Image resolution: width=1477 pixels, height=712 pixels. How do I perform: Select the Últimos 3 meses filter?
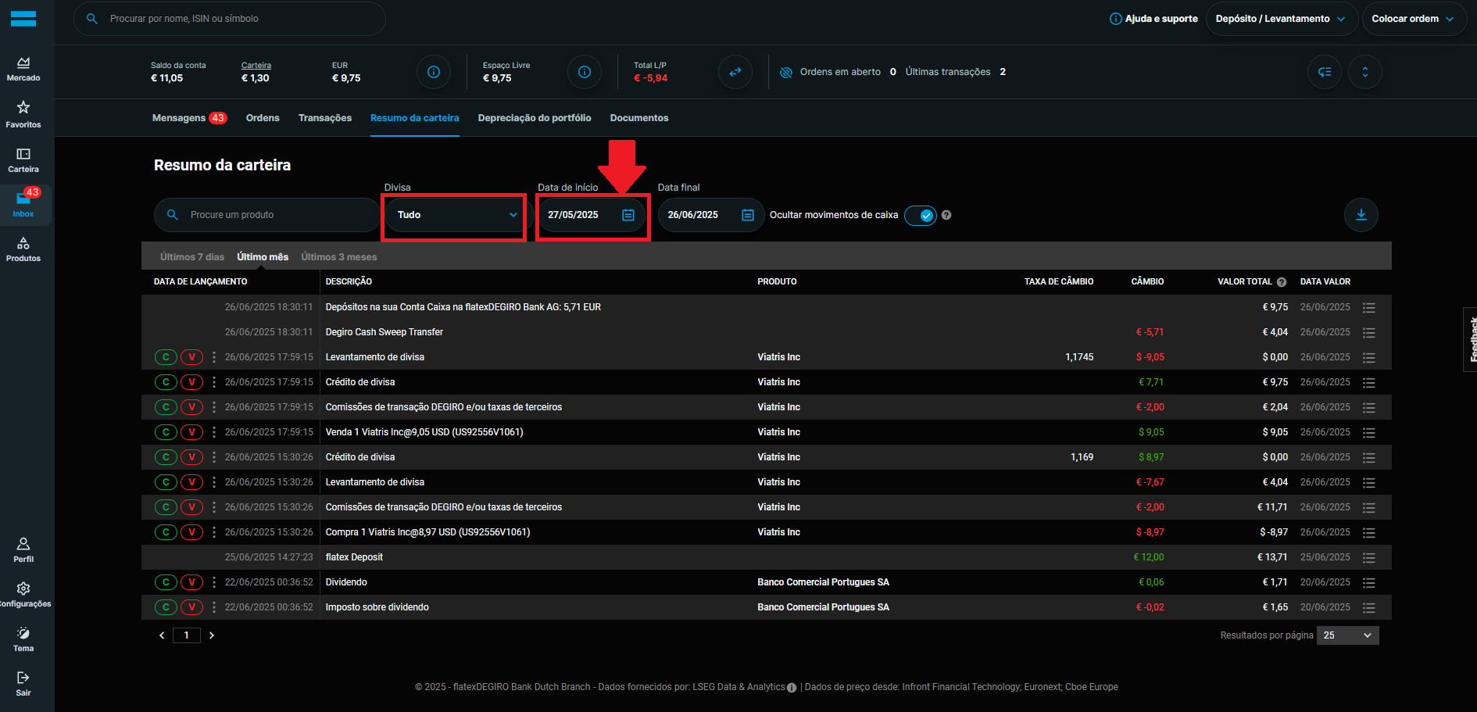click(339, 257)
